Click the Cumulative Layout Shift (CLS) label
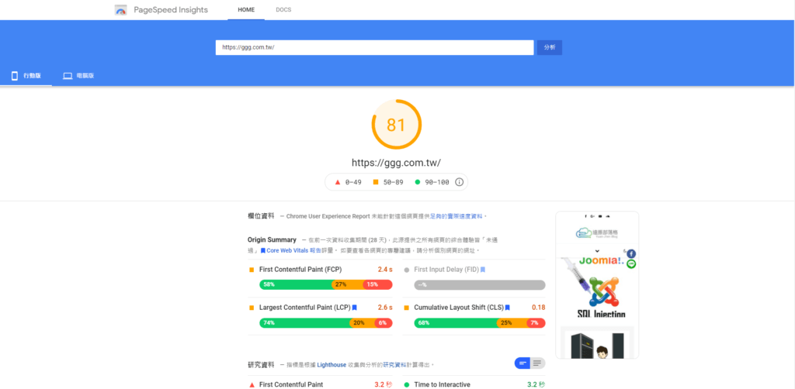 [458, 307]
